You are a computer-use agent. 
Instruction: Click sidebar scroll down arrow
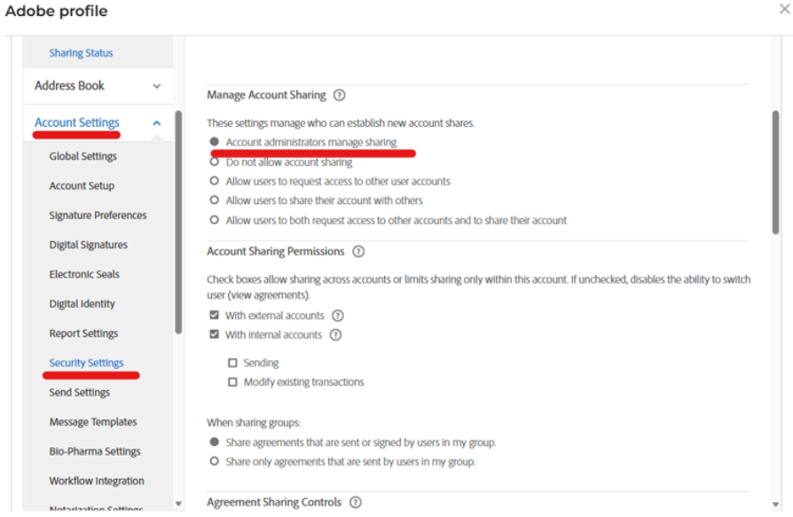click(177, 503)
